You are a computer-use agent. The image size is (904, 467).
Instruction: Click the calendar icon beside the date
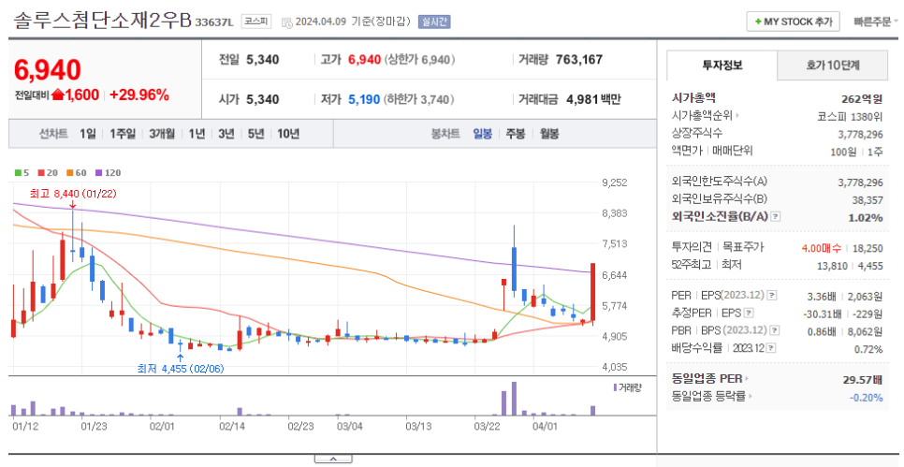pyautogui.click(x=286, y=22)
